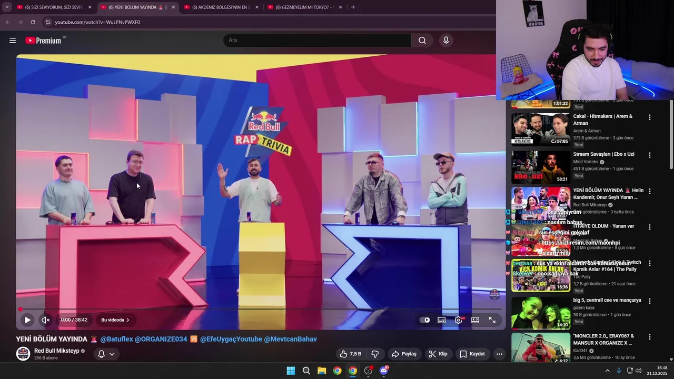Focus the YouTube "Ara" search field

317,41
